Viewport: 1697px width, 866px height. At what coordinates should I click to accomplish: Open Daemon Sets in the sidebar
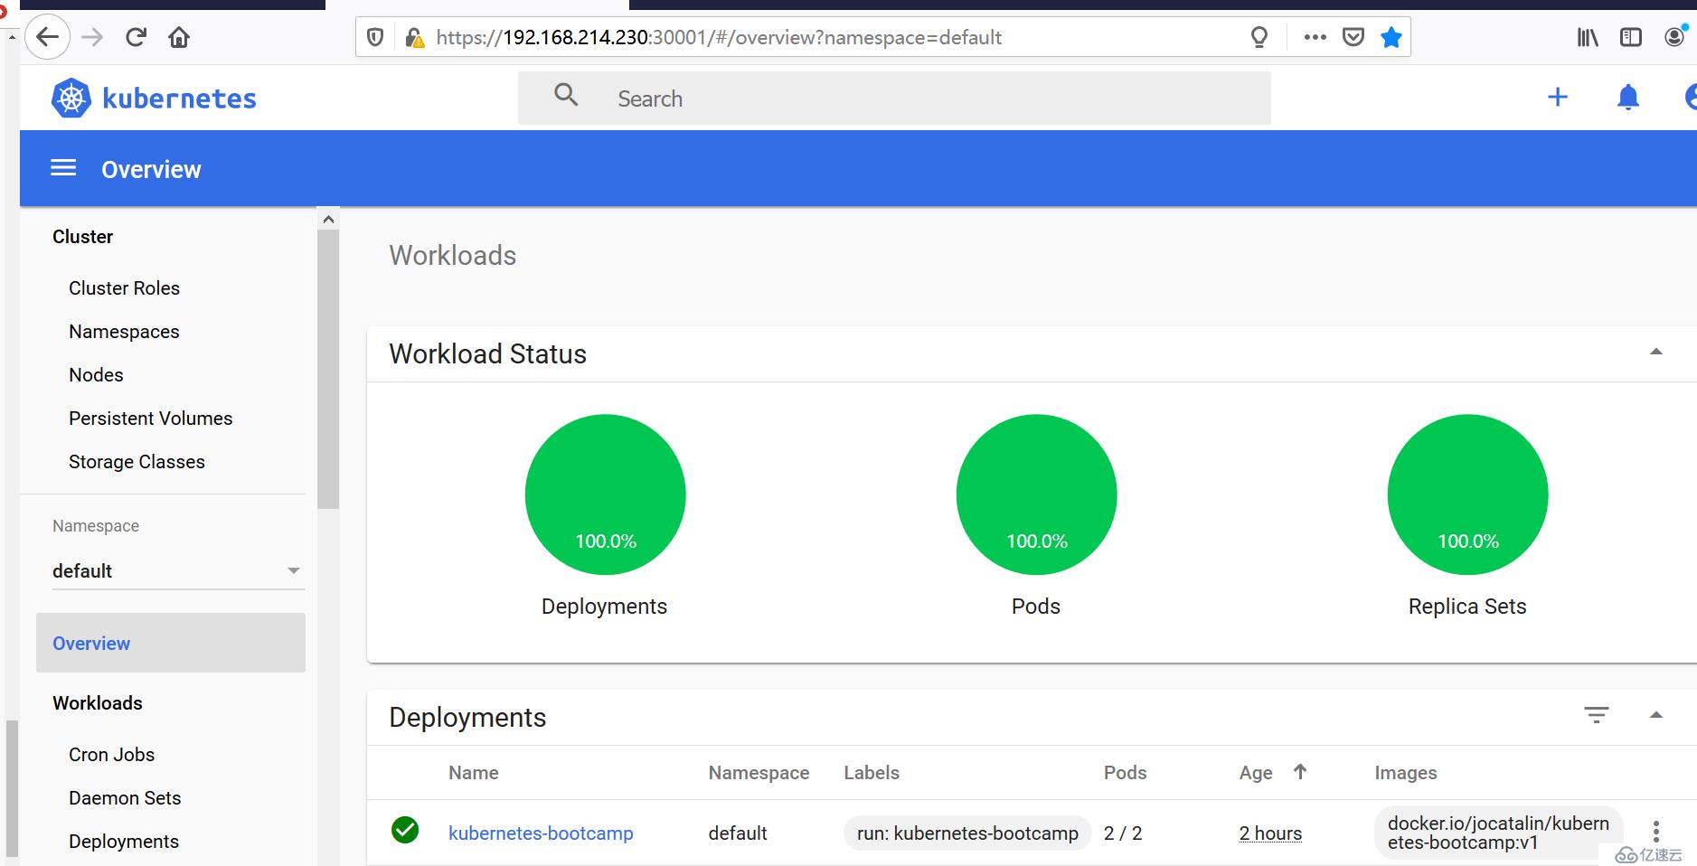click(x=125, y=797)
